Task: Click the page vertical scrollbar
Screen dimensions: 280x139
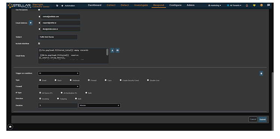Action: [273, 101]
